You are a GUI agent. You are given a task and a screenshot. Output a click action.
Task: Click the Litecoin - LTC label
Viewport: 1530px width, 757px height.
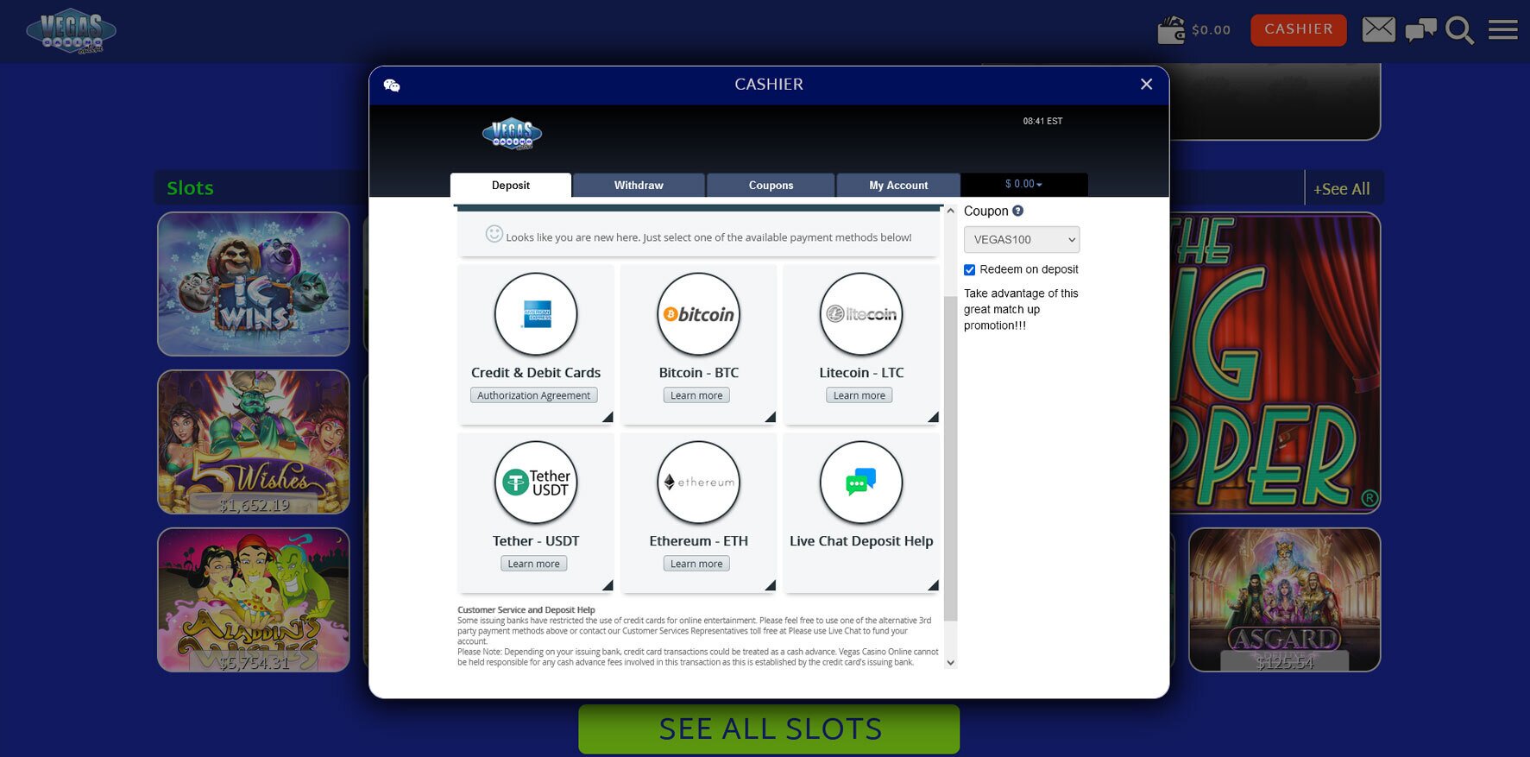861,373
